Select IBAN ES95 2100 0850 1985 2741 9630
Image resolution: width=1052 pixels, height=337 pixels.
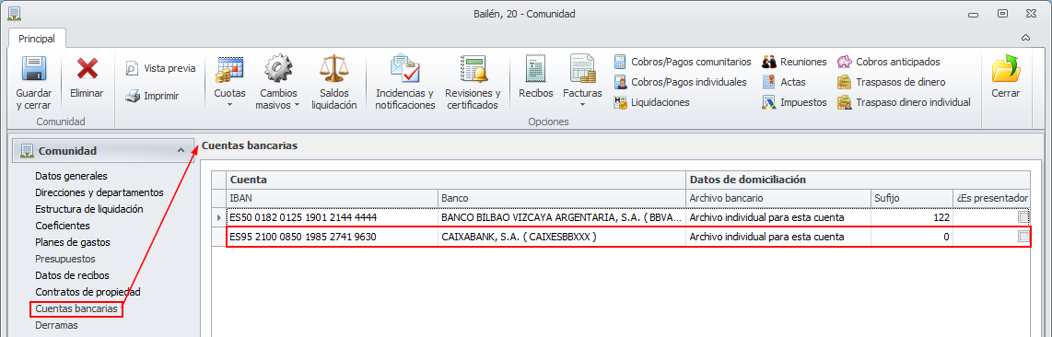click(x=333, y=237)
